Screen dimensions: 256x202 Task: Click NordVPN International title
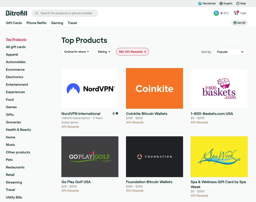(81, 114)
